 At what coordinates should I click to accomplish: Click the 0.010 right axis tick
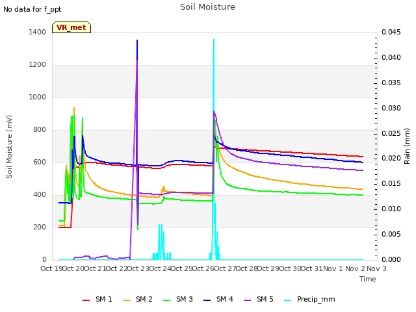tap(391, 209)
